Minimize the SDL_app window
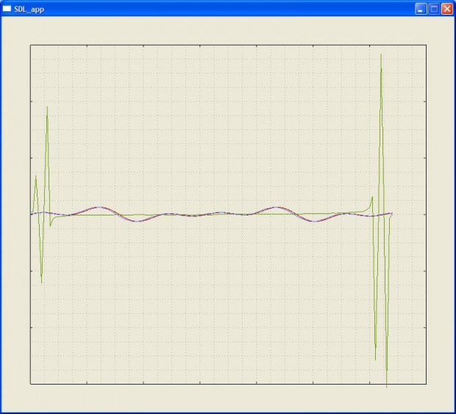Viewport: 456px width, 414px height. [x=421, y=9]
